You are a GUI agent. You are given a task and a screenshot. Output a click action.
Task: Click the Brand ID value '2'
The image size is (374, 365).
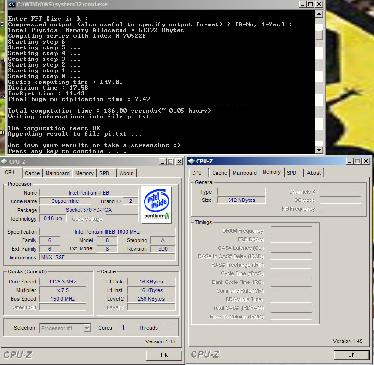131,201
